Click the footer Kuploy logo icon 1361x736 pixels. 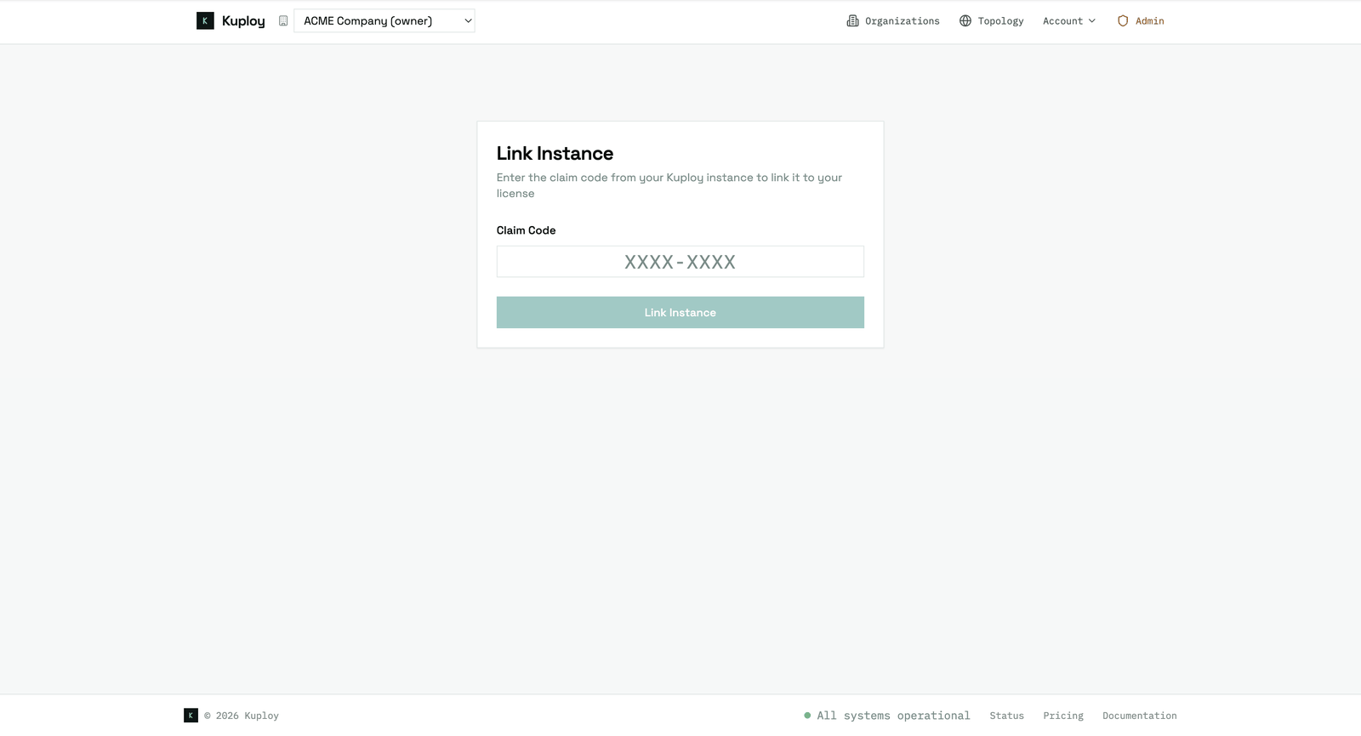191,716
